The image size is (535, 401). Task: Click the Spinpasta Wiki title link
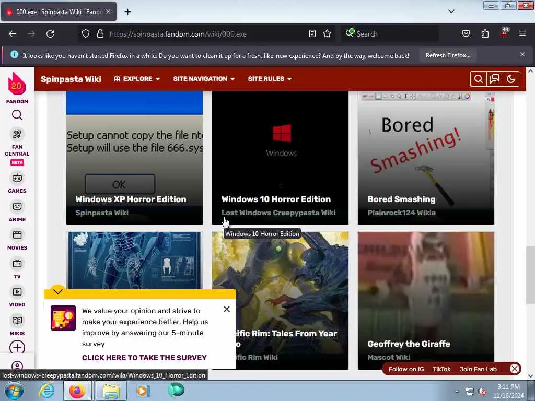pyautogui.click(x=71, y=79)
